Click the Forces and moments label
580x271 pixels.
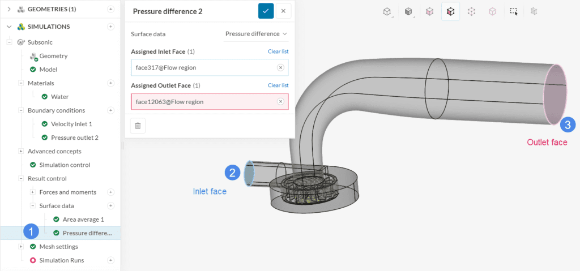(68, 192)
